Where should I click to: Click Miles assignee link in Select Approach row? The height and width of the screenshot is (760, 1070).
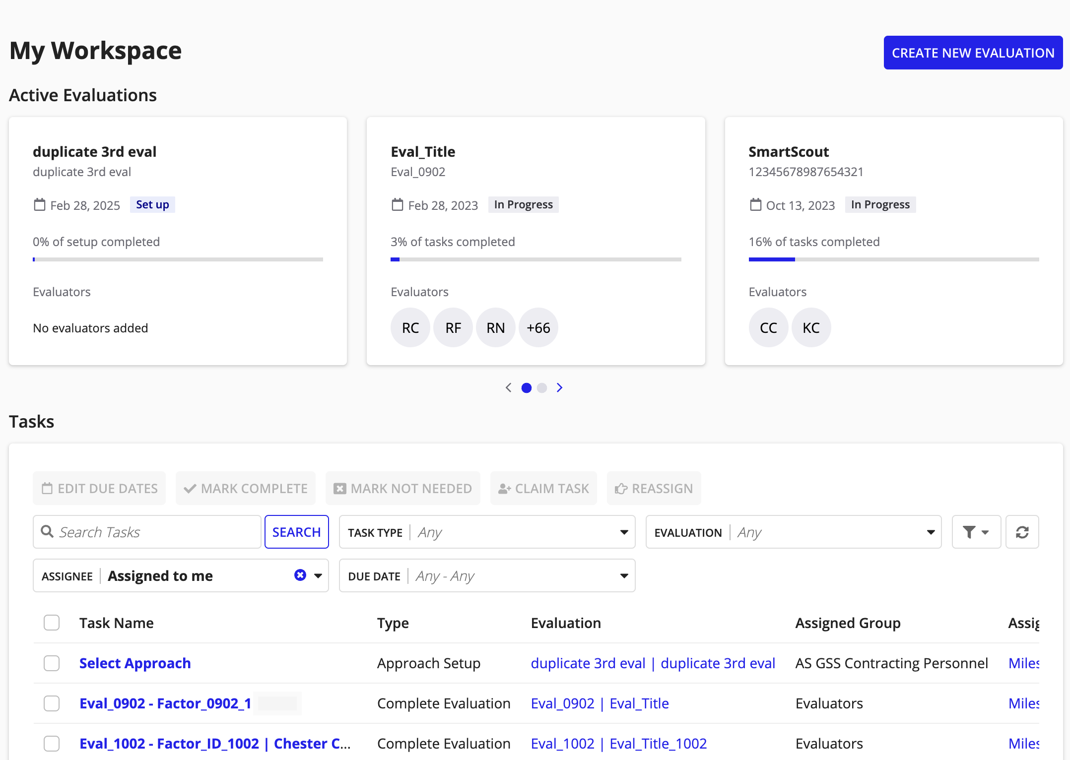1024,663
